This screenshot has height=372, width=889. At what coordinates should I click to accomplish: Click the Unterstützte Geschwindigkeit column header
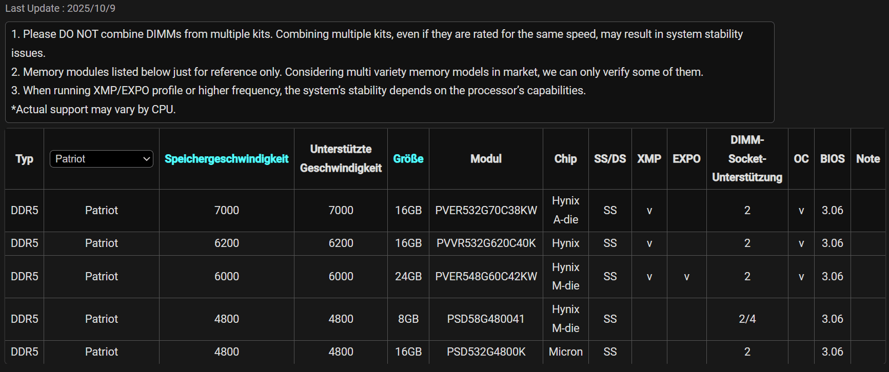coord(341,159)
